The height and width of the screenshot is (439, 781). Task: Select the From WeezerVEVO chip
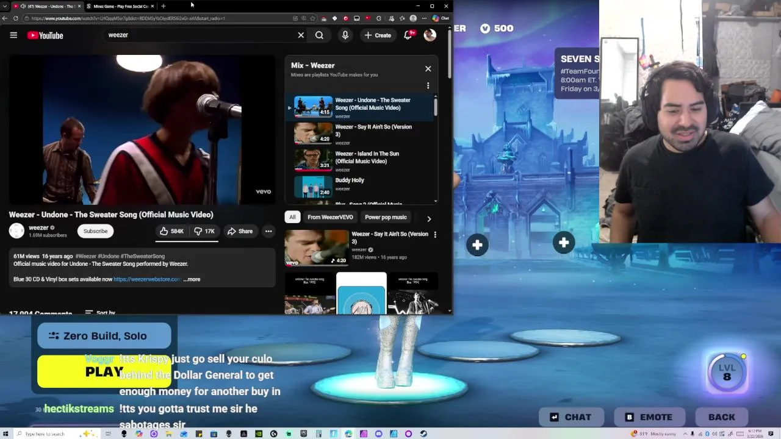pyautogui.click(x=330, y=217)
